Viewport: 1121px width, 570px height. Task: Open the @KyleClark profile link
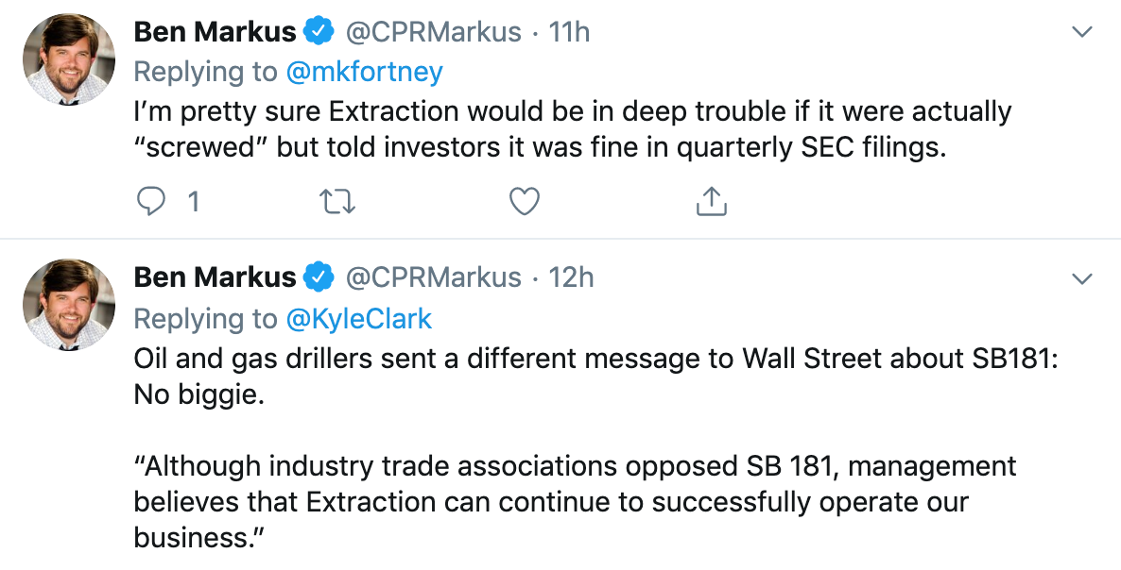click(359, 319)
